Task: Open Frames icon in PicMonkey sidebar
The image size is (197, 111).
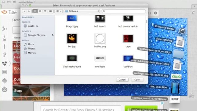Action: click(5, 72)
